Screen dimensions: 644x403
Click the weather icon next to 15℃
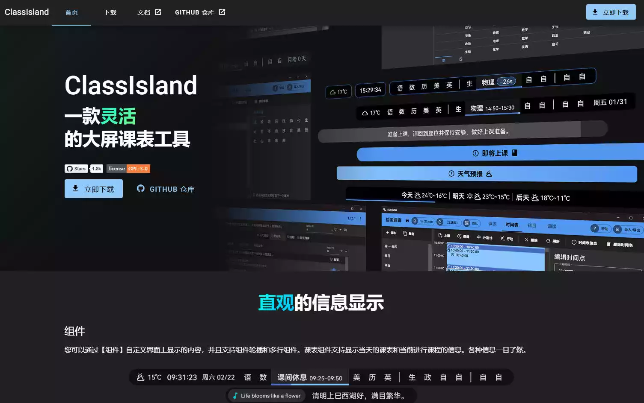point(140,377)
